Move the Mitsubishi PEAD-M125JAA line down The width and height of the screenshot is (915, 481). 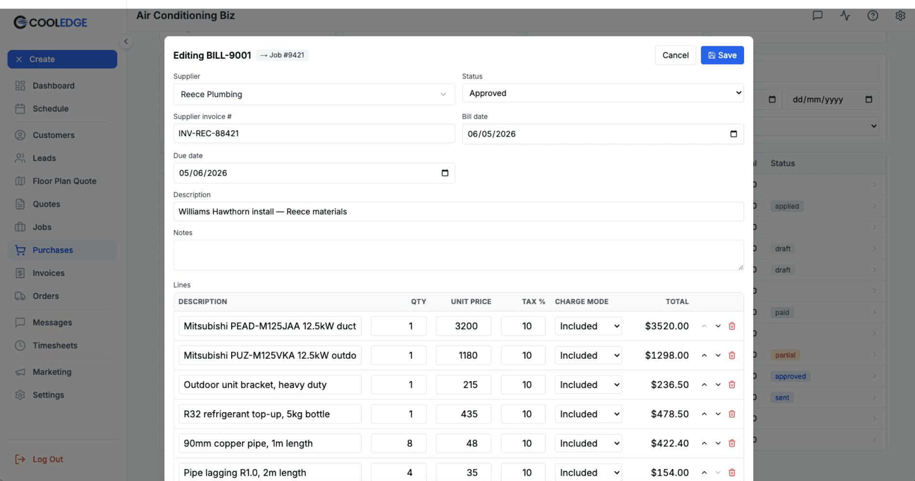pos(718,326)
